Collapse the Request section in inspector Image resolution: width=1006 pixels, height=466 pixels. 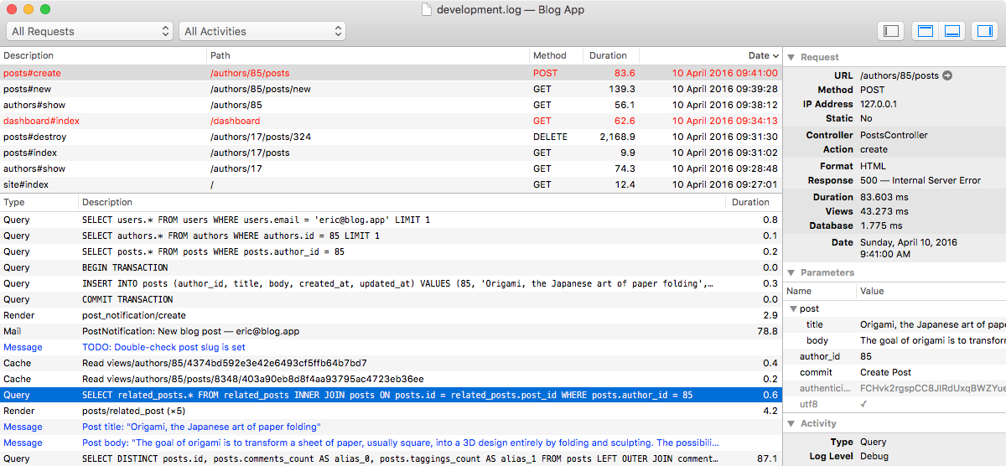(791, 57)
